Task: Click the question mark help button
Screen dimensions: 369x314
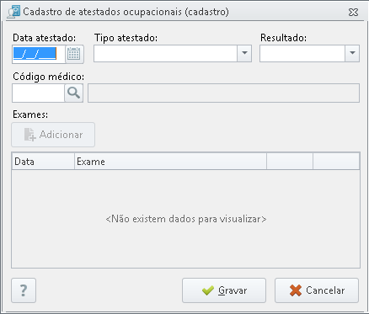Action: (24, 290)
